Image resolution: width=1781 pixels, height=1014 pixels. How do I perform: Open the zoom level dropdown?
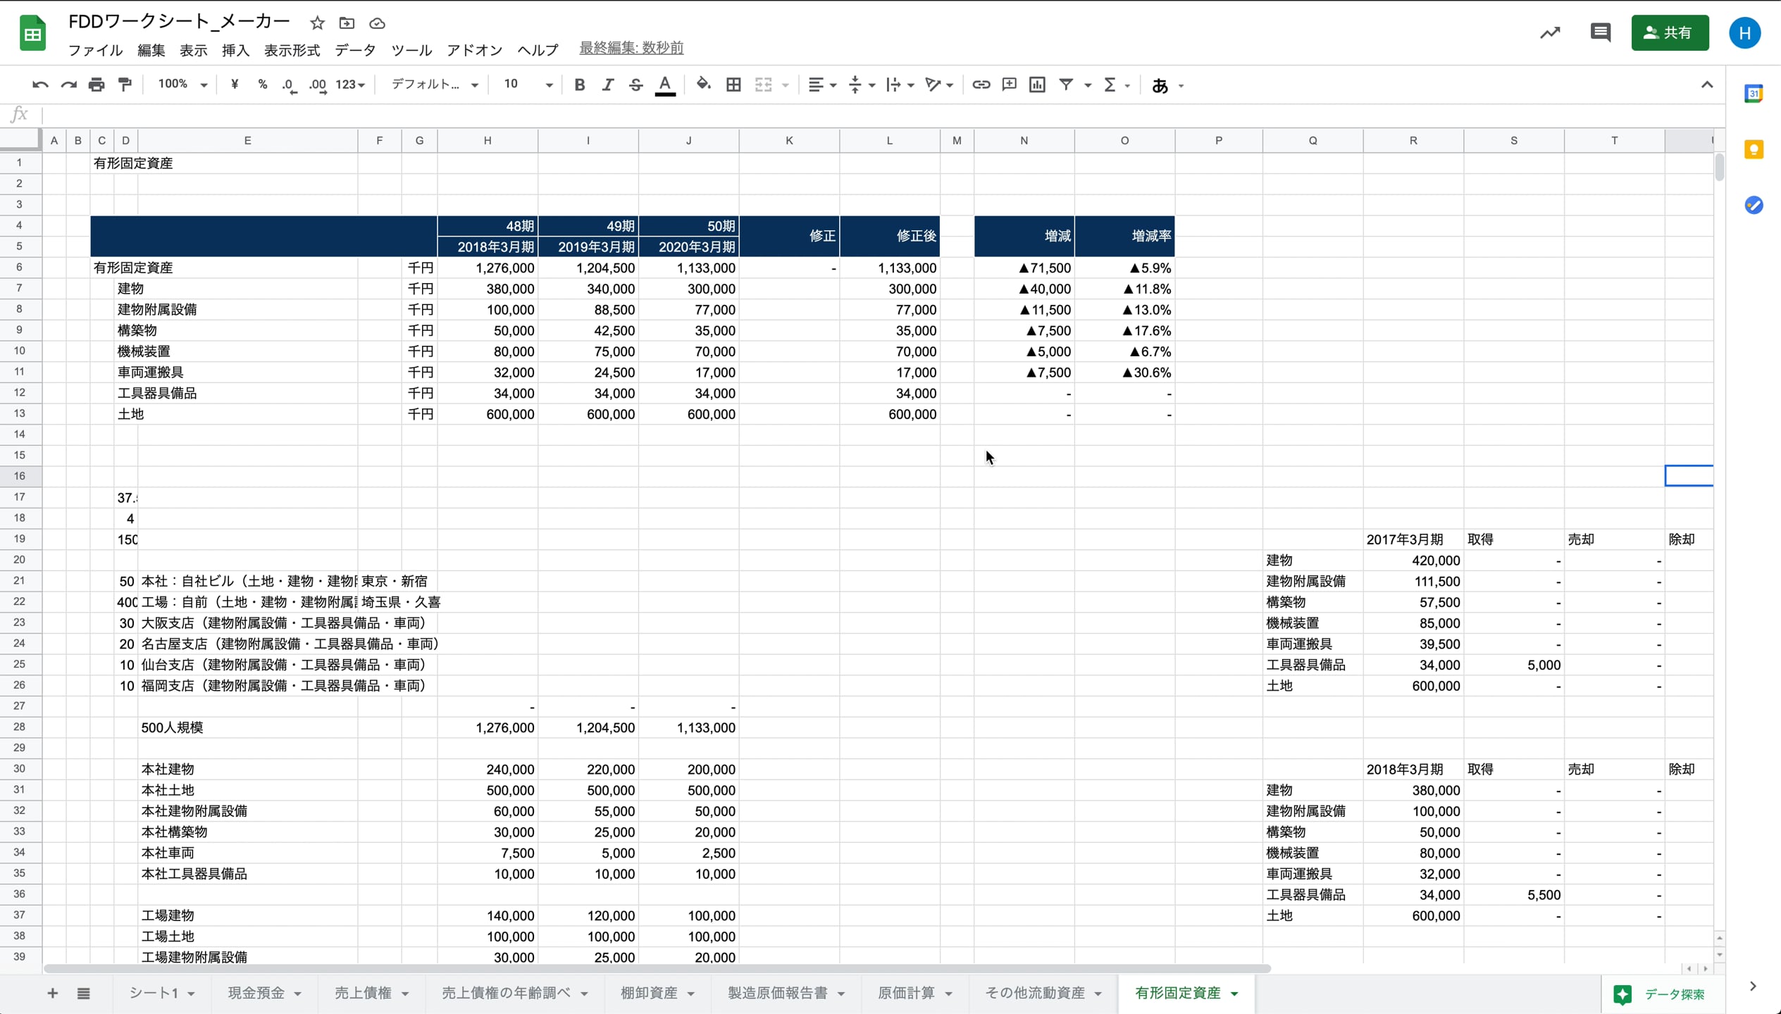182,85
